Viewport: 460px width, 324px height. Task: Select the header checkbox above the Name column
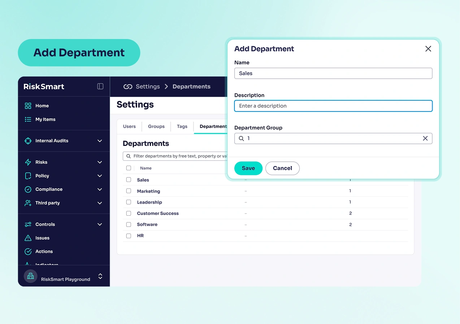[129, 168]
